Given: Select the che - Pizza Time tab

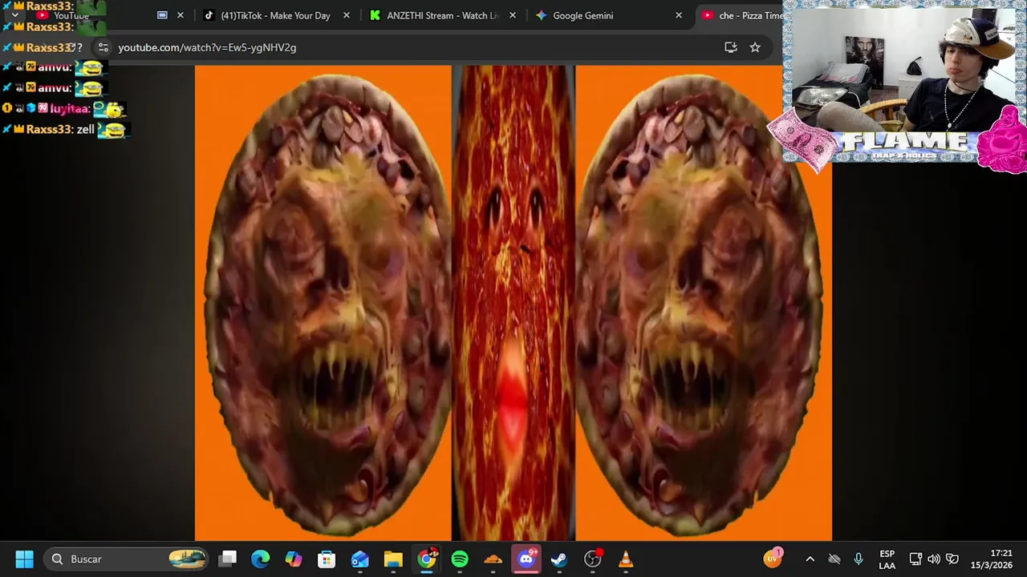Looking at the screenshot, I should pos(742,15).
